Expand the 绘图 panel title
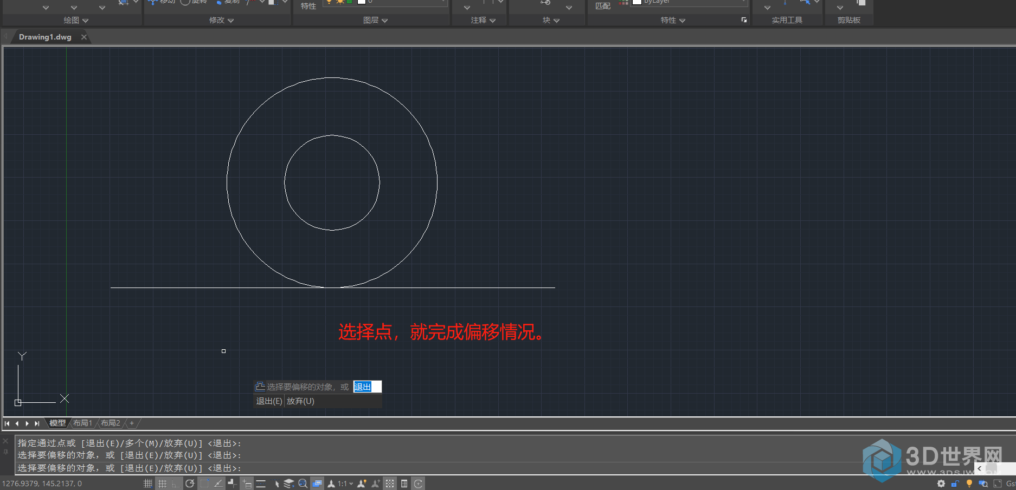Viewport: 1016px width, 490px height. tap(75, 20)
